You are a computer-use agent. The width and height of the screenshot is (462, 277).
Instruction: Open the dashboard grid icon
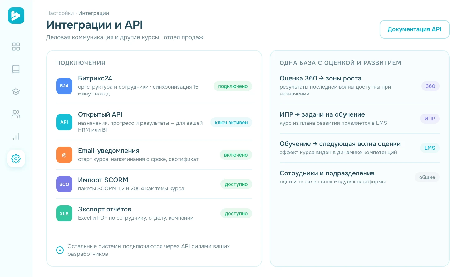tap(16, 46)
